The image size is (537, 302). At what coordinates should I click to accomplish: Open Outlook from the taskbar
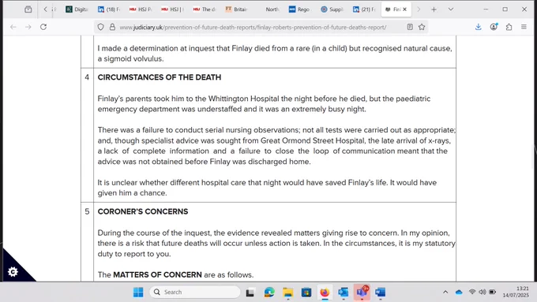point(344,293)
